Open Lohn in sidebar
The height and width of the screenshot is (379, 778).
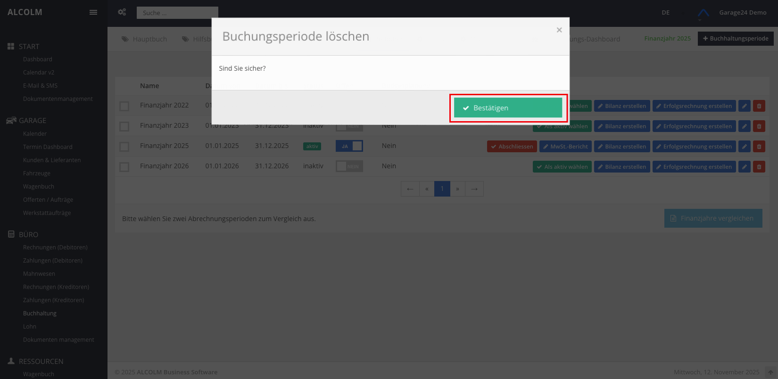click(30, 327)
